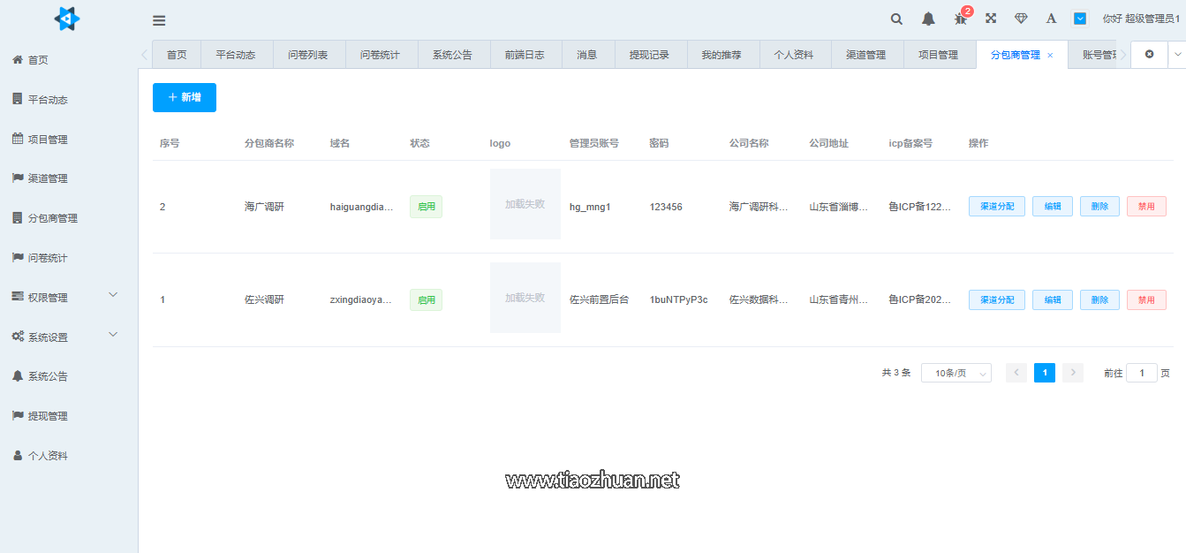This screenshot has height=553, width=1186.
Task: Toggle fullscreen with the expand arrows icon
Action: pyautogui.click(x=991, y=19)
